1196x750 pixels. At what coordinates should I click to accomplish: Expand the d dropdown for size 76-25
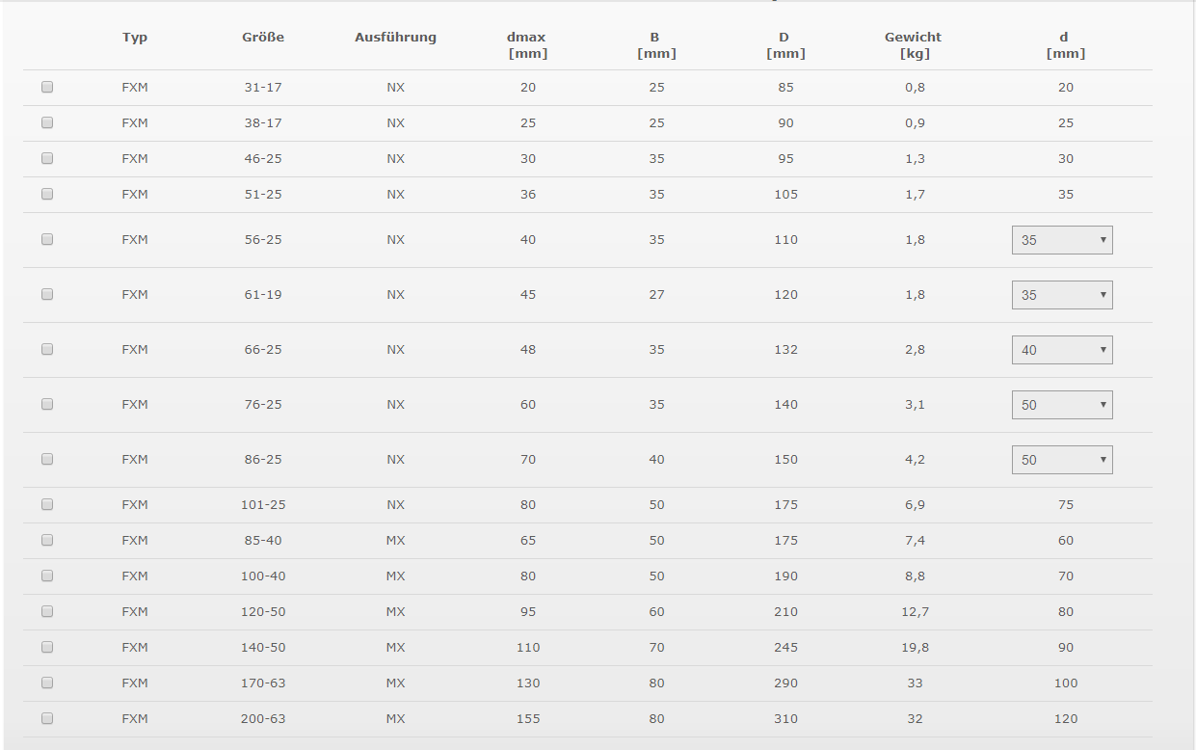click(x=1062, y=405)
